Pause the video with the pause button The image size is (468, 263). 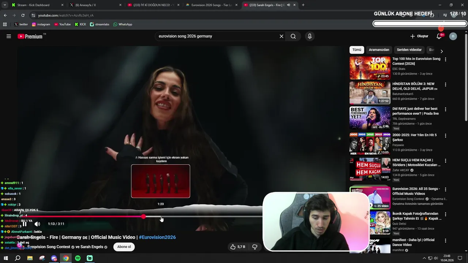tap(24, 224)
